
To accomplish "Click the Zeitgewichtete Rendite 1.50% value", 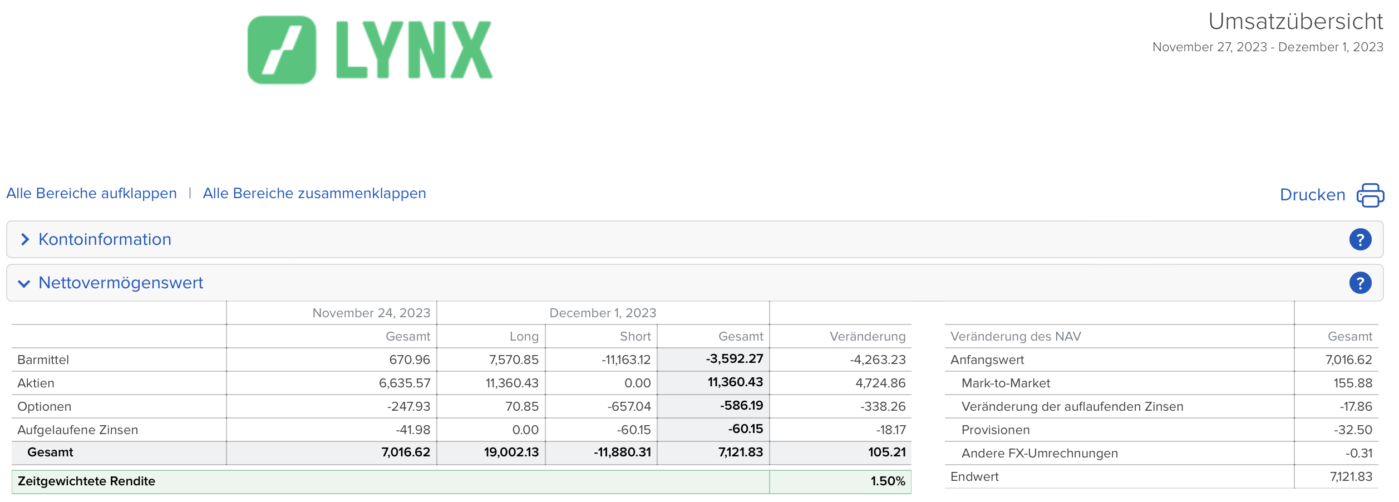I will pos(888,481).
